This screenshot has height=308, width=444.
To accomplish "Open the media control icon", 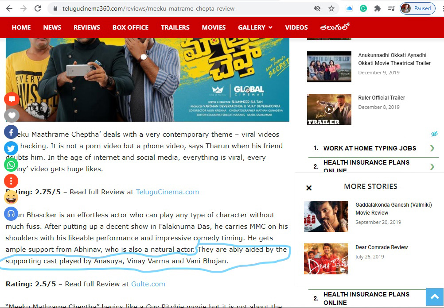I will (x=392, y=8).
